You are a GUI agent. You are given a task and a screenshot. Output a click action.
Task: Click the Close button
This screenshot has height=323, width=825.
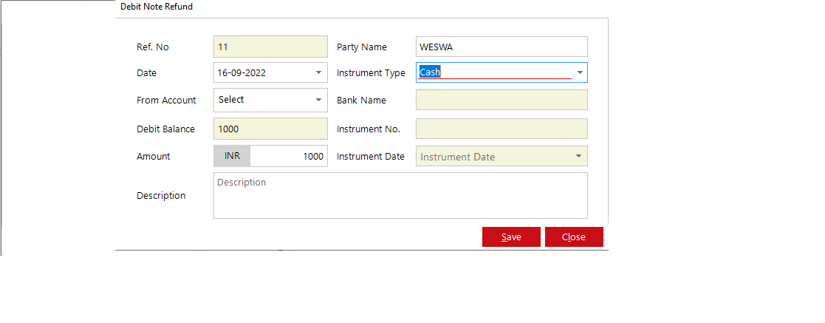(x=573, y=237)
